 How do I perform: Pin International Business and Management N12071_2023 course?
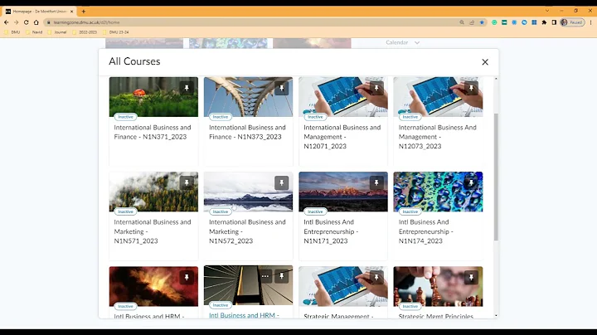[376, 88]
